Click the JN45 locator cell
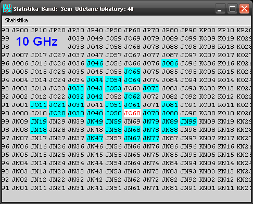This screenshot has height=204, width=253. coord(95,155)
